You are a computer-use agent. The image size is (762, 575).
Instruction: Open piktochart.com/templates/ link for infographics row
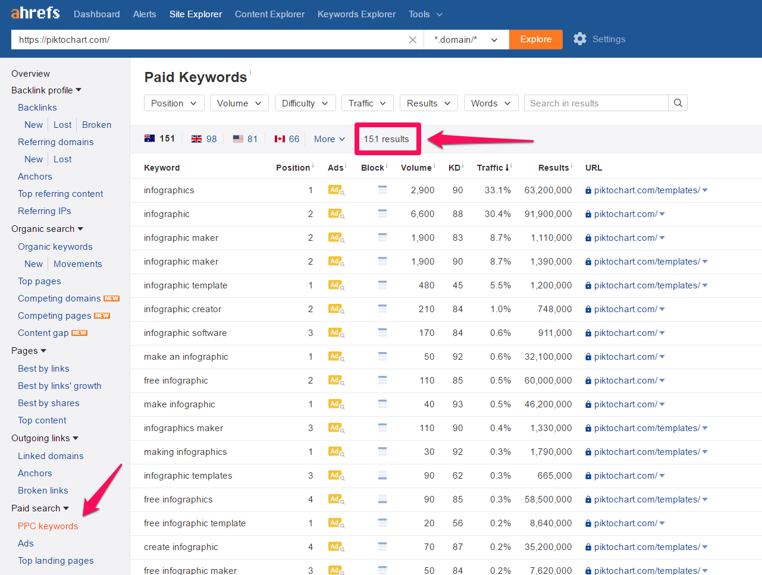647,190
